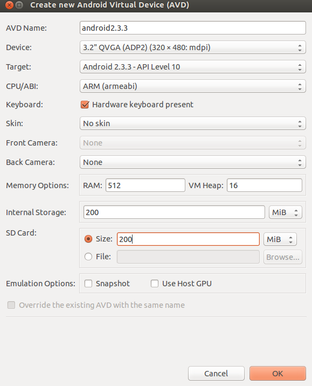Close the AVD dialog window
Image resolution: width=312 pixels, height=386 pixels.
point(9,5)
